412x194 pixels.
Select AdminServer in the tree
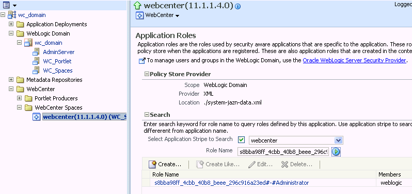coord(59,52)
